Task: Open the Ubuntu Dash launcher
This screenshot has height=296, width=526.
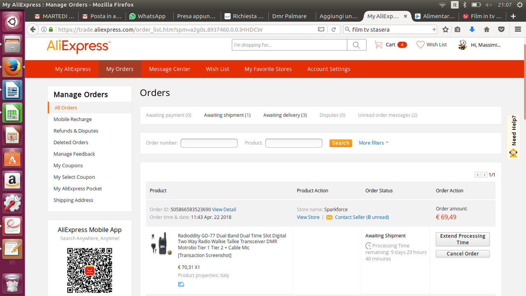Action: tap(12, 21)
